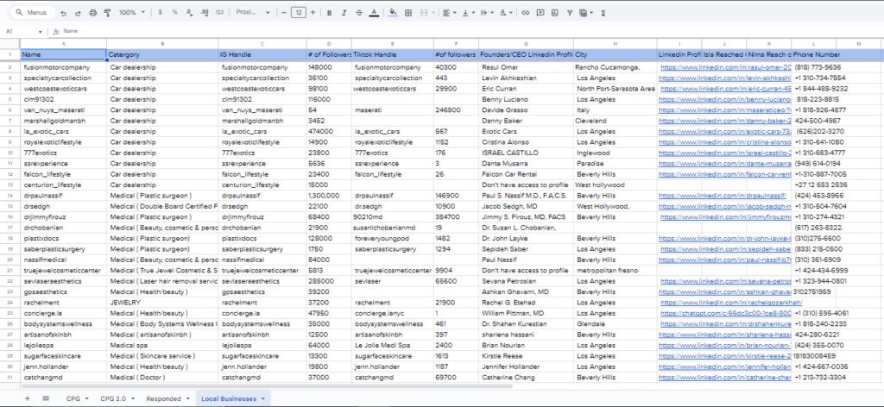884x407 pixels.
Task: Open the name box dropdown for A1
Action: point(40,32)
